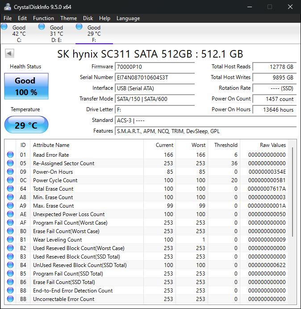Click the blue status orb for D: E: drive

[42, 27]
